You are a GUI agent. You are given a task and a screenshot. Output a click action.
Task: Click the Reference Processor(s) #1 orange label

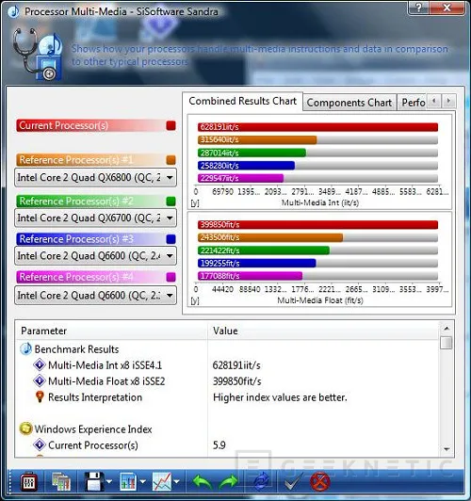coord(76,160)
